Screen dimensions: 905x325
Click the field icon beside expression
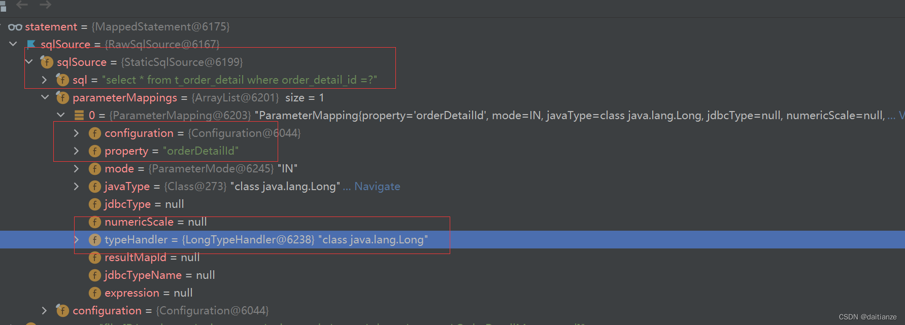tap(95, 293)
